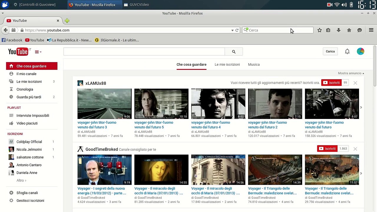Image resolution: width=377 pixels, height=212 pixels.
Task: Show next videos in xLAMUx88 row
Action: 361,107
